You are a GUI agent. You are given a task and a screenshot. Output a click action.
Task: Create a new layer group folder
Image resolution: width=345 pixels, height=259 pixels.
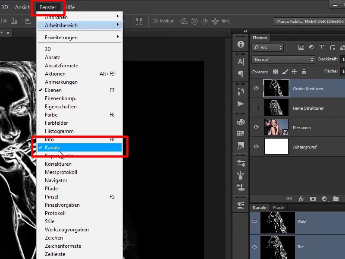pos(336,199)
